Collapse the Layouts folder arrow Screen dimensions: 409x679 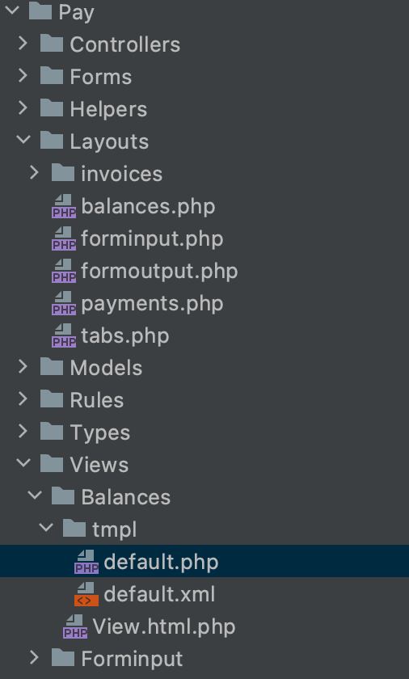point(23,140)
